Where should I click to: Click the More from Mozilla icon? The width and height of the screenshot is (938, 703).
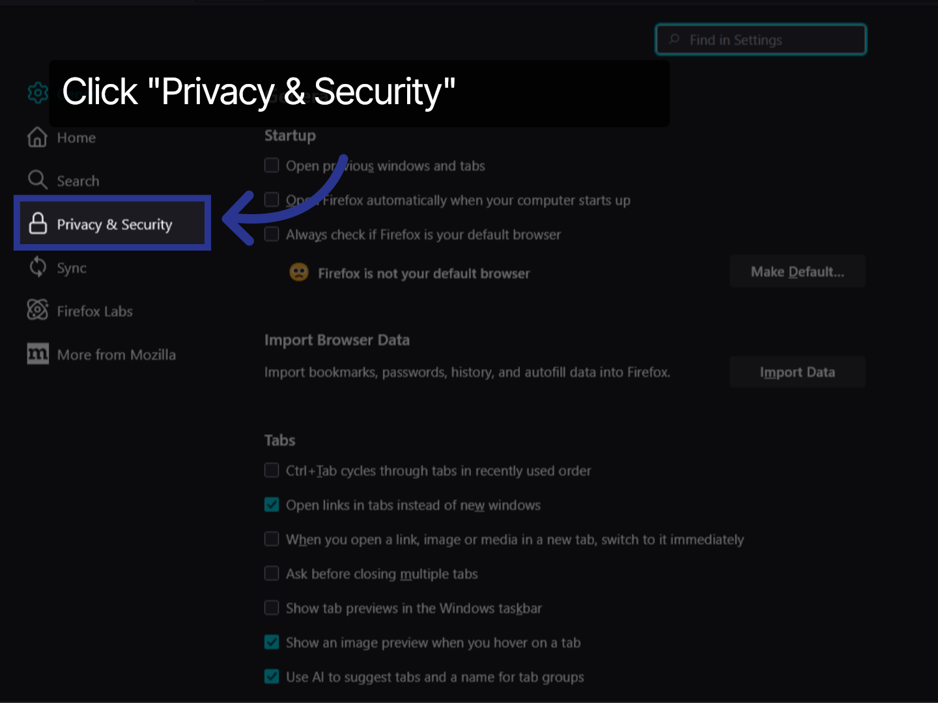coord(38,353)
